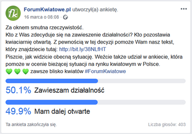Click the first green heart emoji
This screenshot has width=192, height=134.
(9, 72)
